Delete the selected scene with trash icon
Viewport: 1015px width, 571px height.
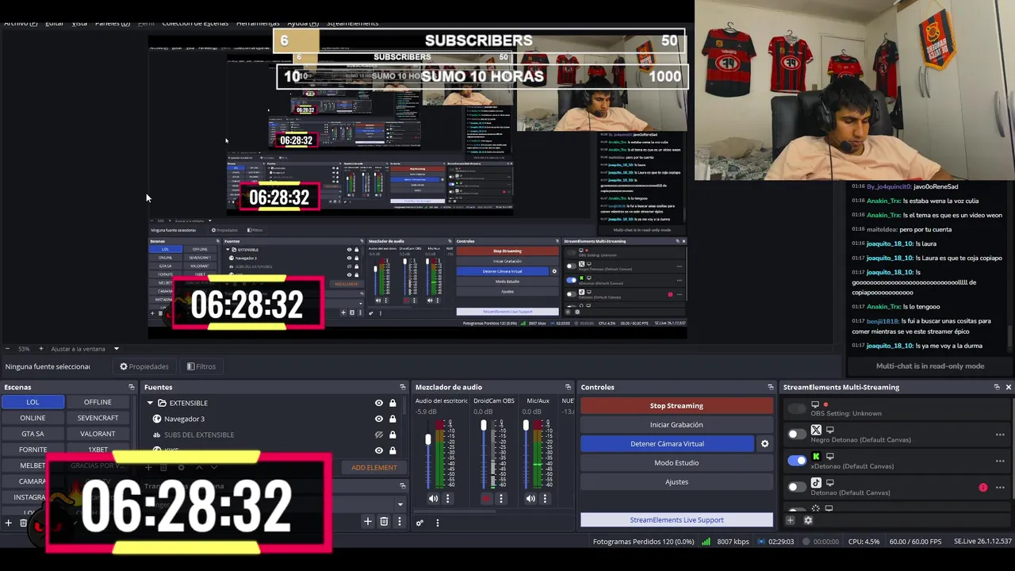coord(23,523)
